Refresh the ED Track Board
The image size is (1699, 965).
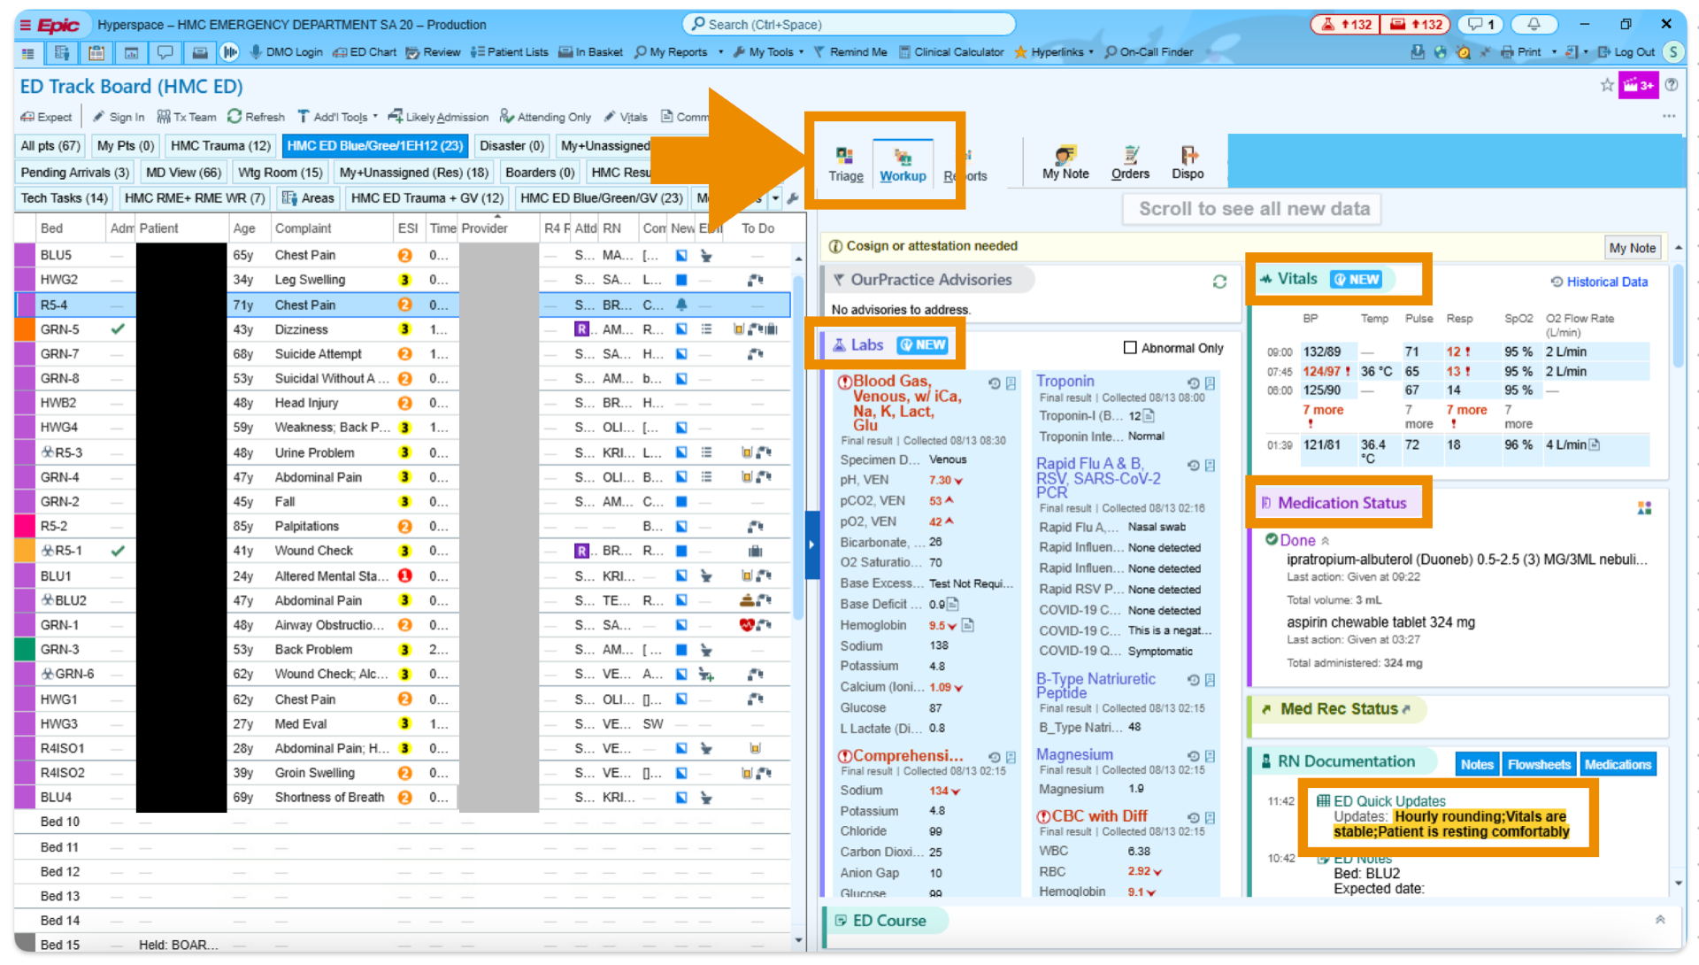coord(256,117)
